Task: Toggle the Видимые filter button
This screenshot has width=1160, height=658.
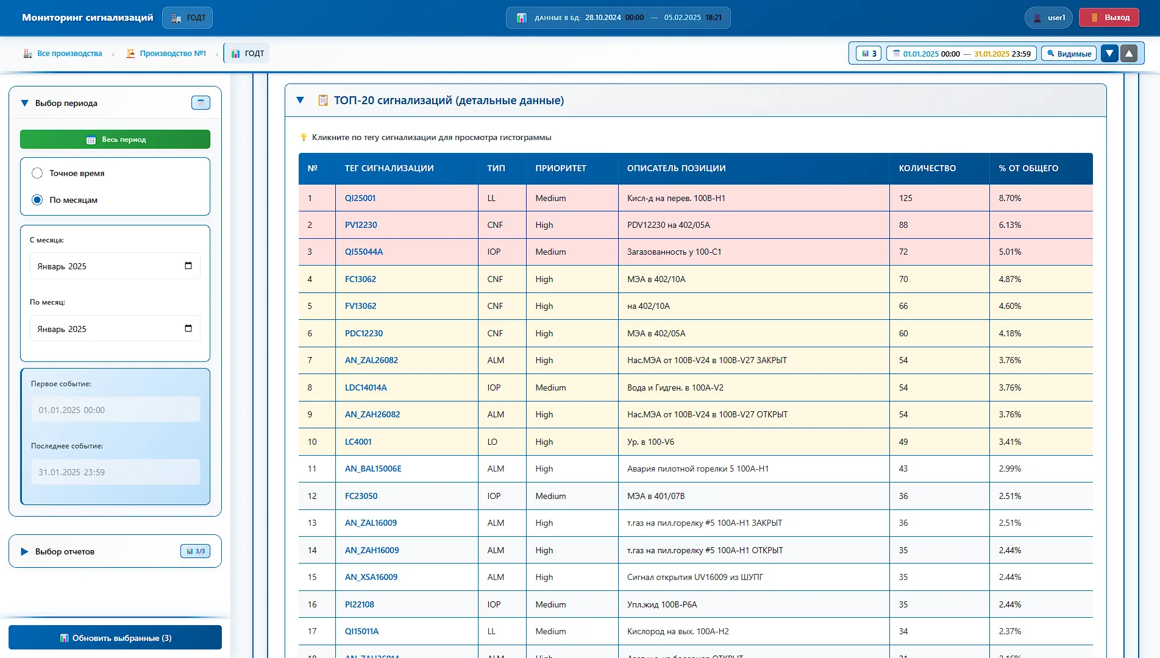Action: point(1069,54)
